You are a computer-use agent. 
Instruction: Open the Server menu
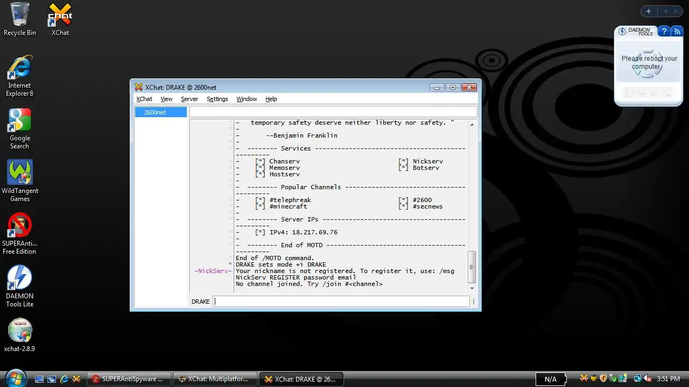pyautogui.click(x=189, y=99)
